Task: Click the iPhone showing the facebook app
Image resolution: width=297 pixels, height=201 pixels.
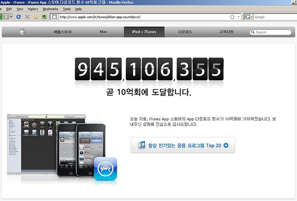Action: coord(90,150)
